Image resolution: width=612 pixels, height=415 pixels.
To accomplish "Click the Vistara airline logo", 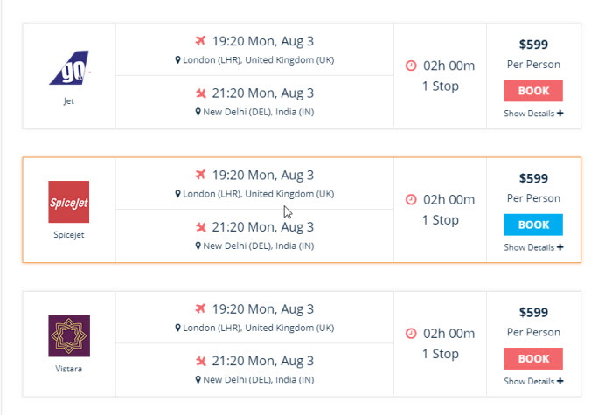I will 69,335.
